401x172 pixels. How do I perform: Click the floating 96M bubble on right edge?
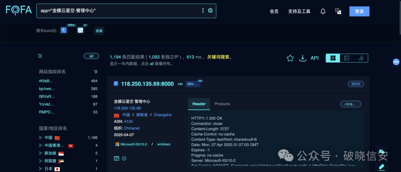coord(396,62)
